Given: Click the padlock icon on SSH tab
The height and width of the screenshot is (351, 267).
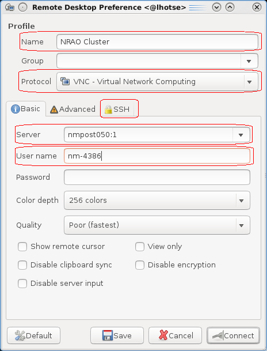Looking at the screenshot, I should (x=108, y=110).
